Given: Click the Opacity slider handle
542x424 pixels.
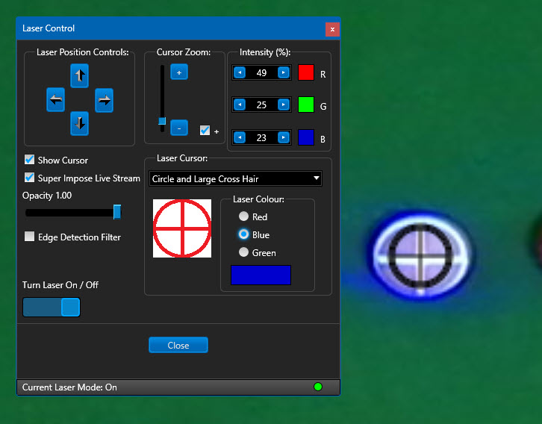Looking at the screenshot, I should click(117, 212).
